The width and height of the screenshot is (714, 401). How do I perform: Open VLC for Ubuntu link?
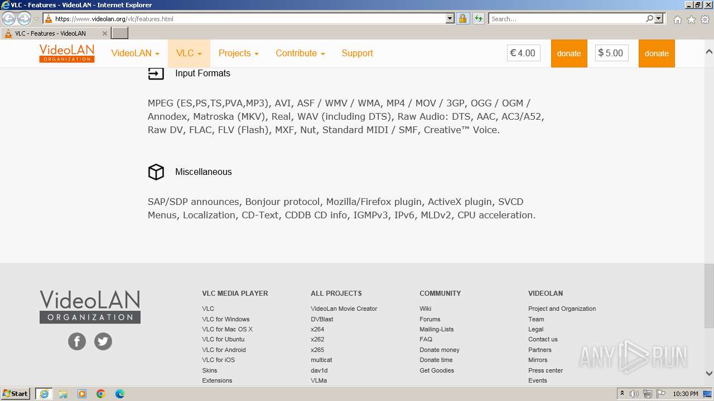(x=223, y=339)
